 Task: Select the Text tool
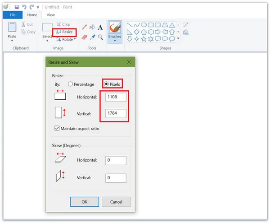point(100,28)
